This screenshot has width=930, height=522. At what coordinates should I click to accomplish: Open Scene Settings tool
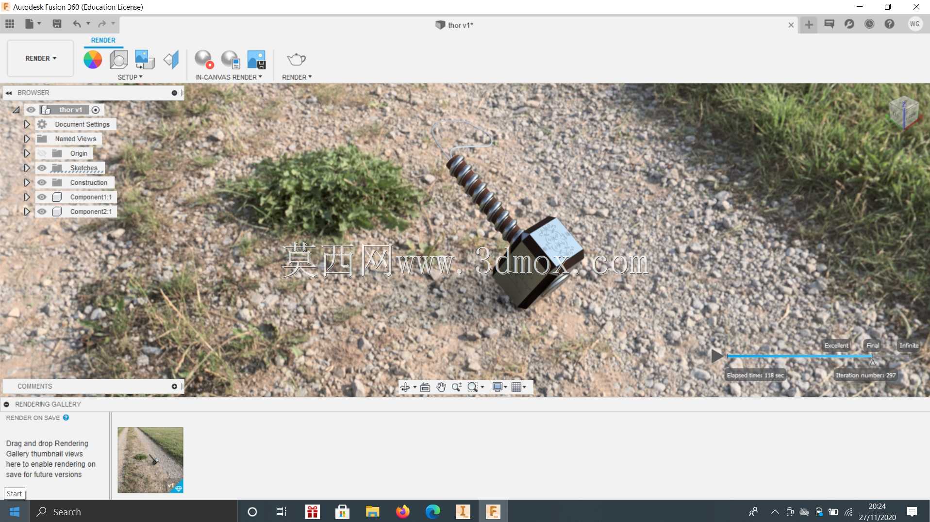coord(118,60)
